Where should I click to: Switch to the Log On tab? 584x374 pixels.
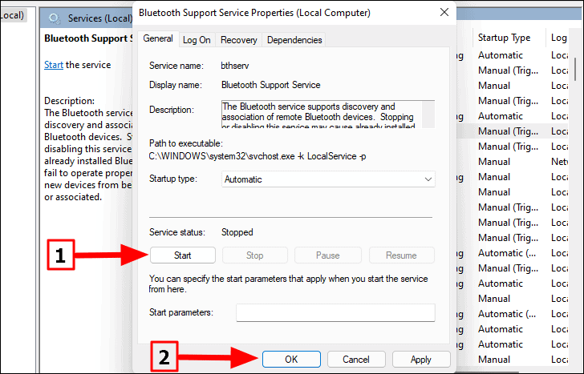pos(197,40)
